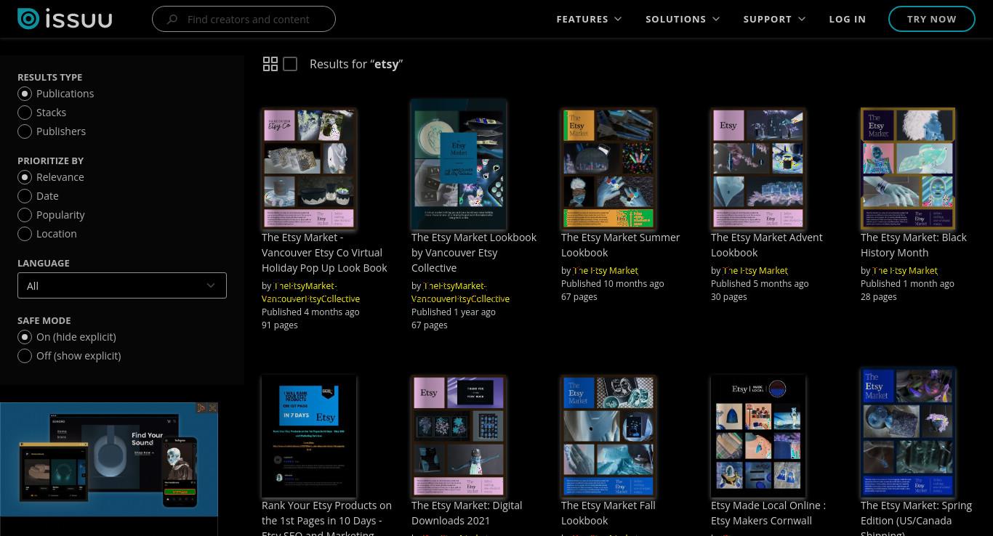The width and height of the screenshot is (993, 536).
Task: Open Etsy Made Local Online cover
Action: pos(758,436)
